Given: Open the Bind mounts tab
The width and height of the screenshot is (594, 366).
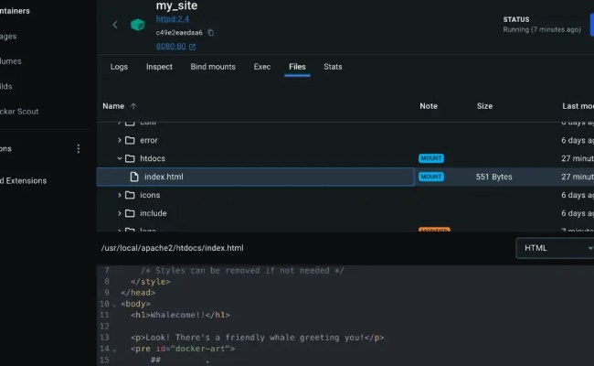Looking at the screenshot, I should point(213,67).
